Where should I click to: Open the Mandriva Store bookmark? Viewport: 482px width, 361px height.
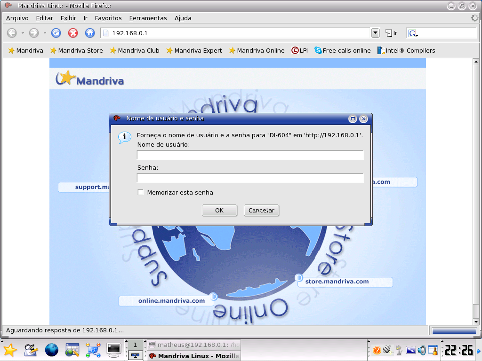pyautogui.click(x=76, y=50)
